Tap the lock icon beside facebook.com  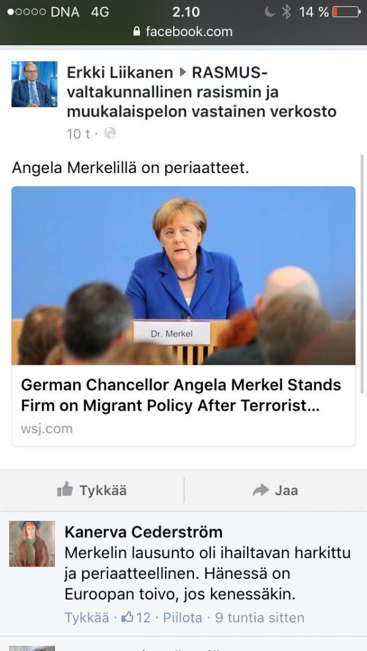pyautogui.click(x=137, y=31)
